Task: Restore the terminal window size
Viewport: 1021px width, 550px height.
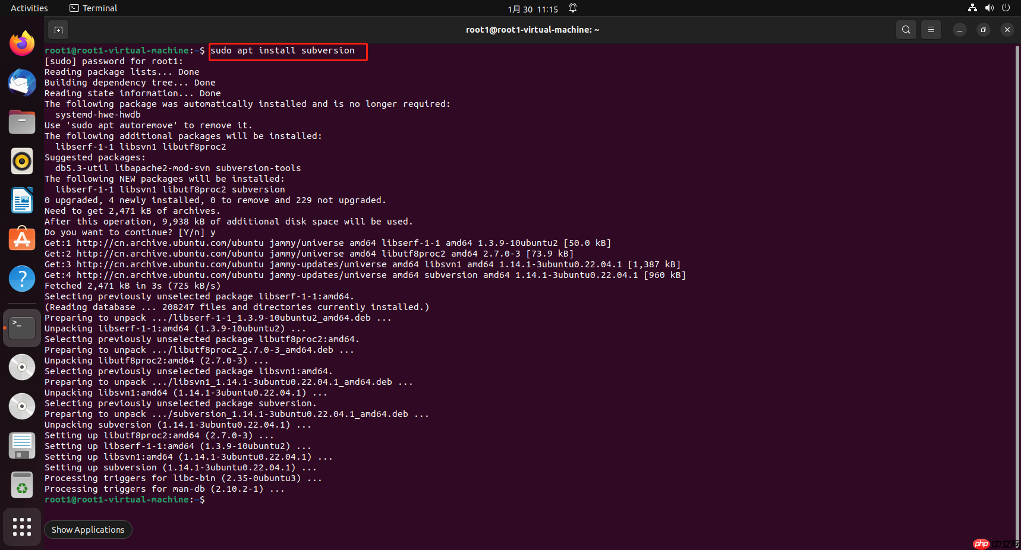Action: click(x=984, y=30)
